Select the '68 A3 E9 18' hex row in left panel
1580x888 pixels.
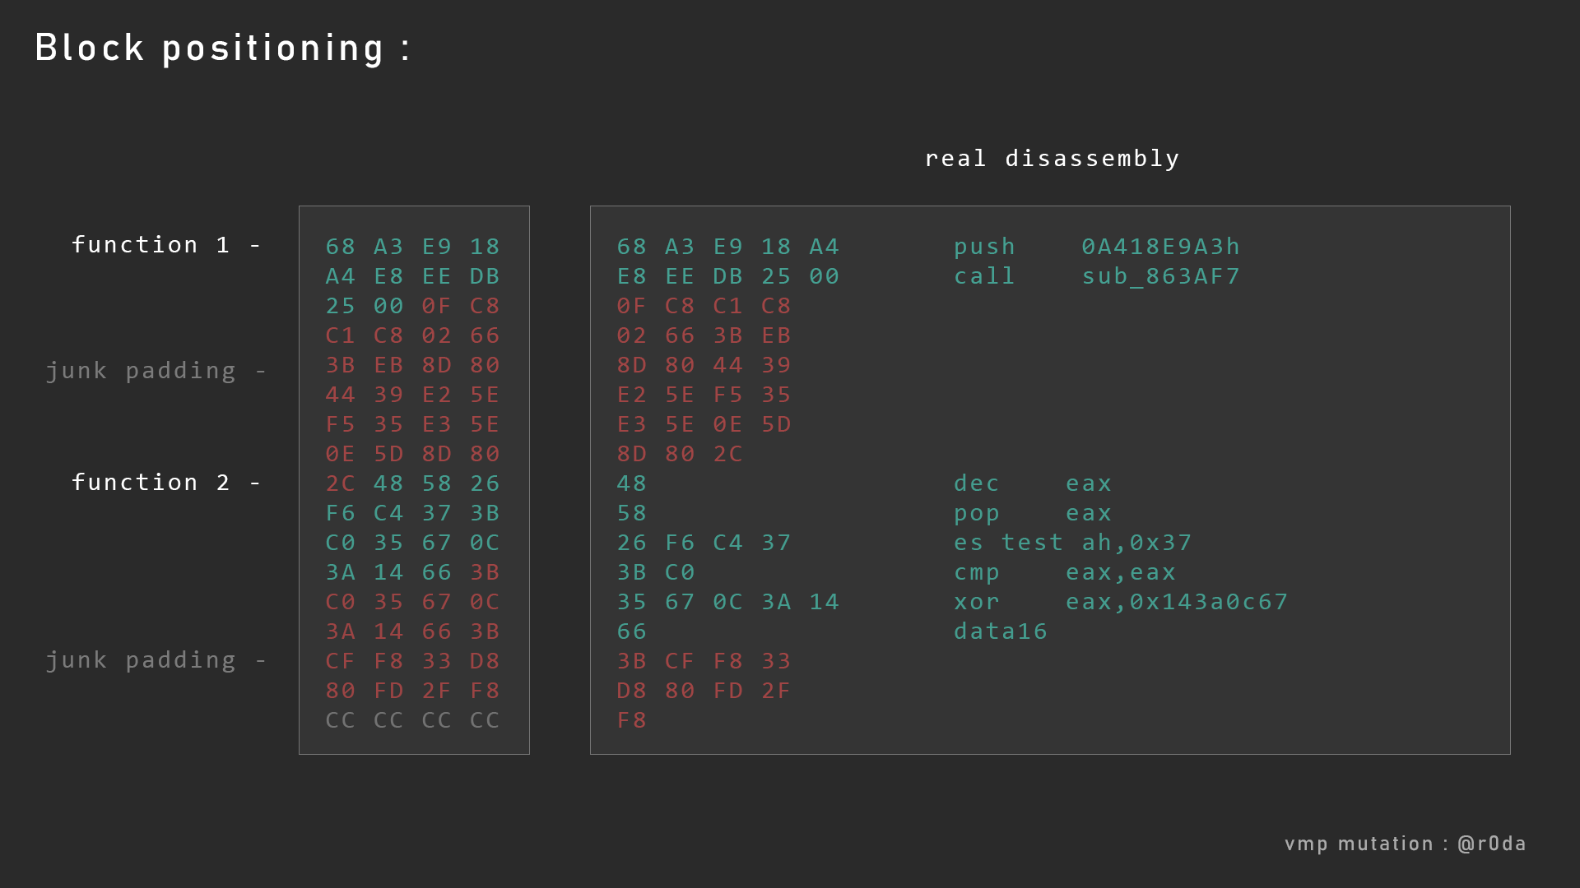(413, 247)
